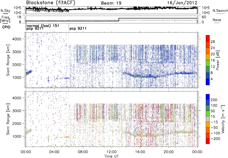Click the "normal (fast) 151" CPID text

coord(43,26)
